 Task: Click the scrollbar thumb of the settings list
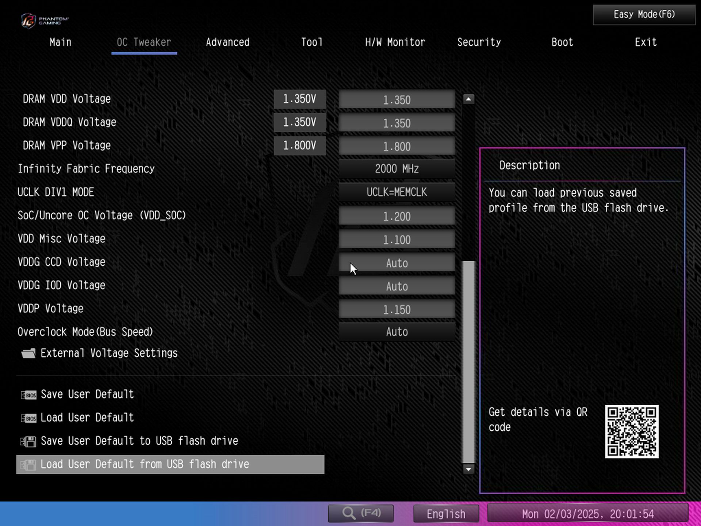(468, 362)
